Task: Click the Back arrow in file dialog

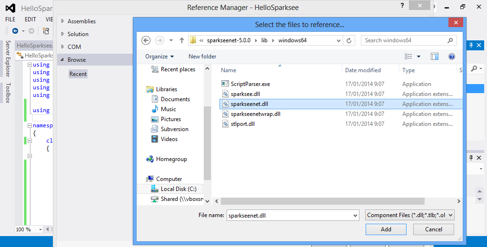Action: [146, 40]
